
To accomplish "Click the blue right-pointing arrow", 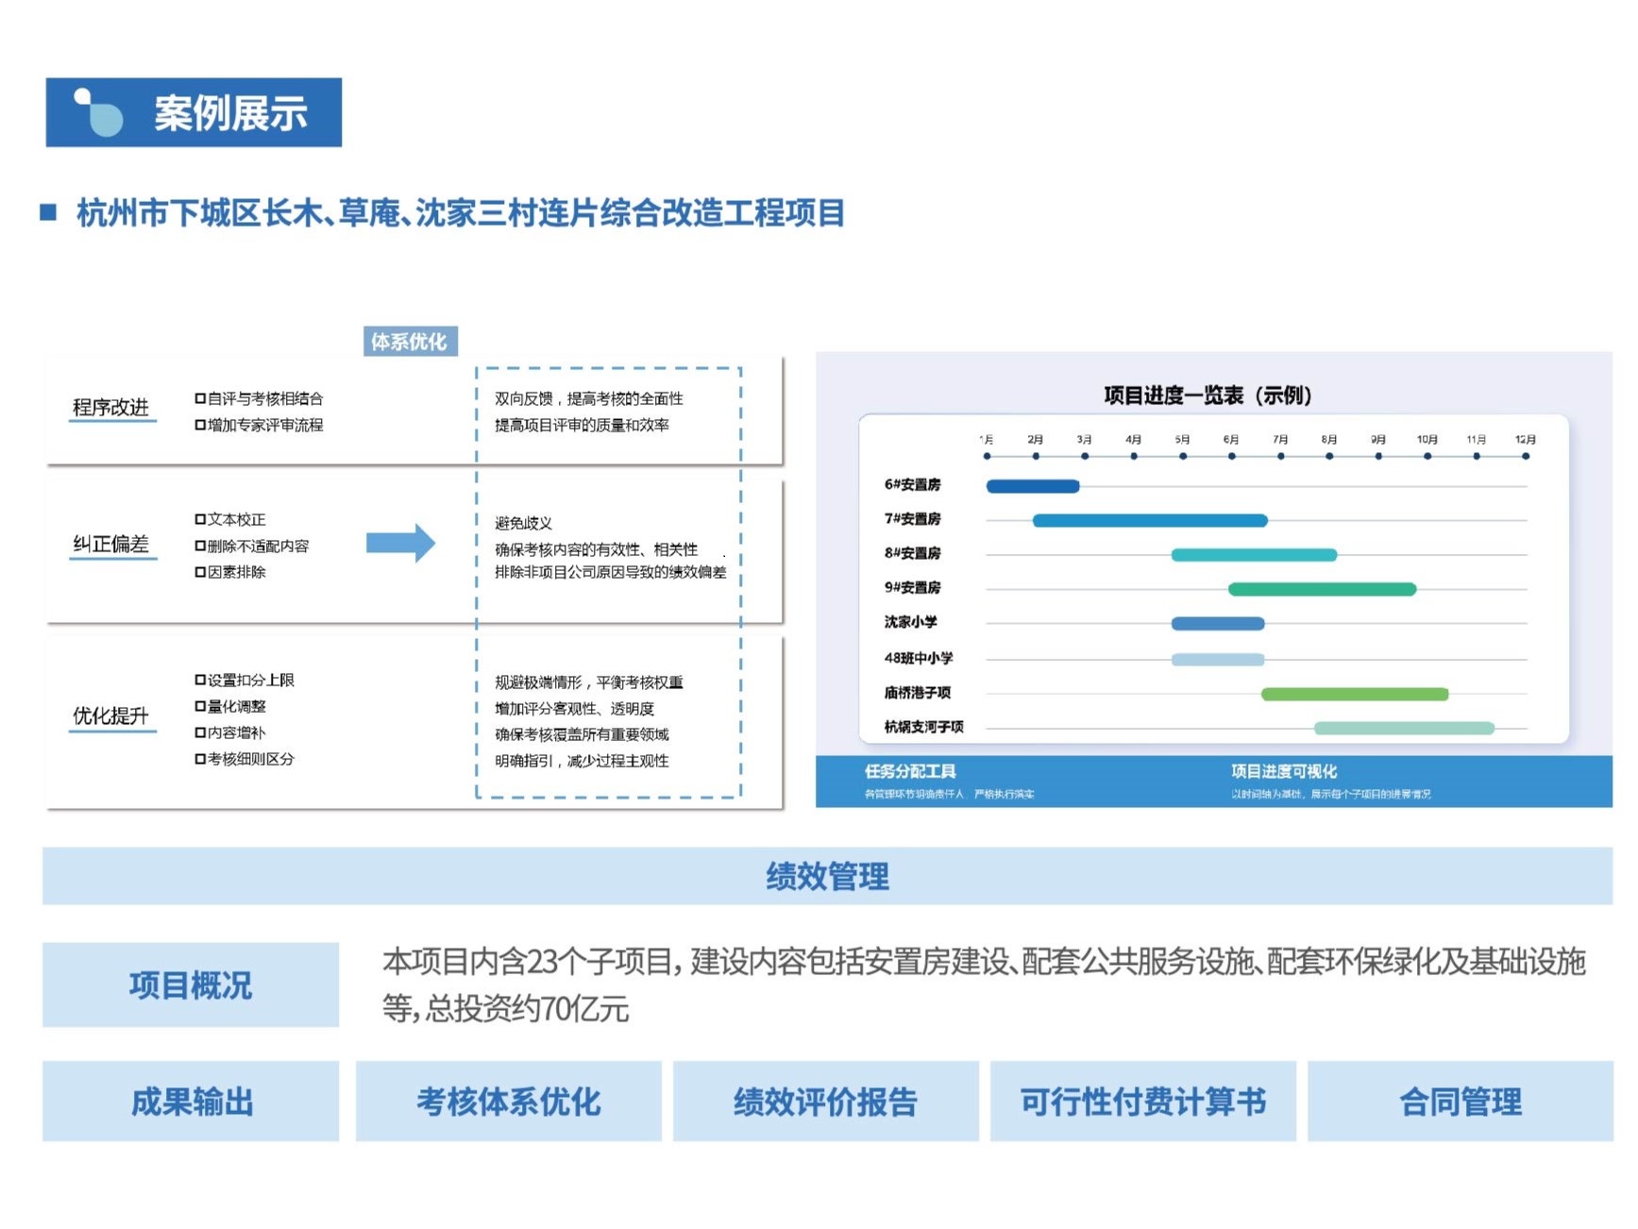I will 400,543.
